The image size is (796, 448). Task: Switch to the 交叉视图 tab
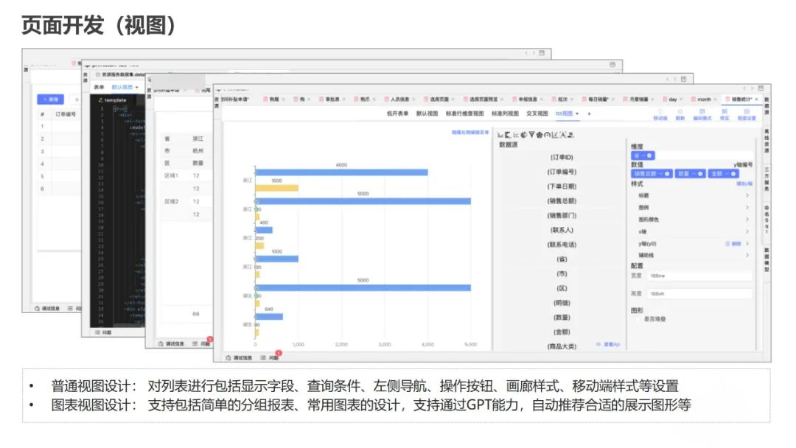[x=537, y=113]
